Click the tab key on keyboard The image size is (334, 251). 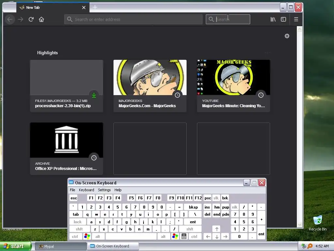[x=76, y=214]
